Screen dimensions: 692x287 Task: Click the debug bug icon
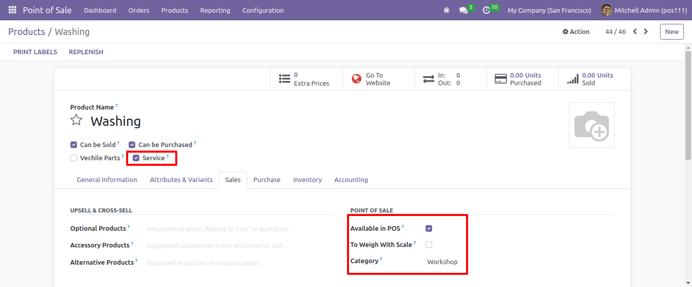446,10
